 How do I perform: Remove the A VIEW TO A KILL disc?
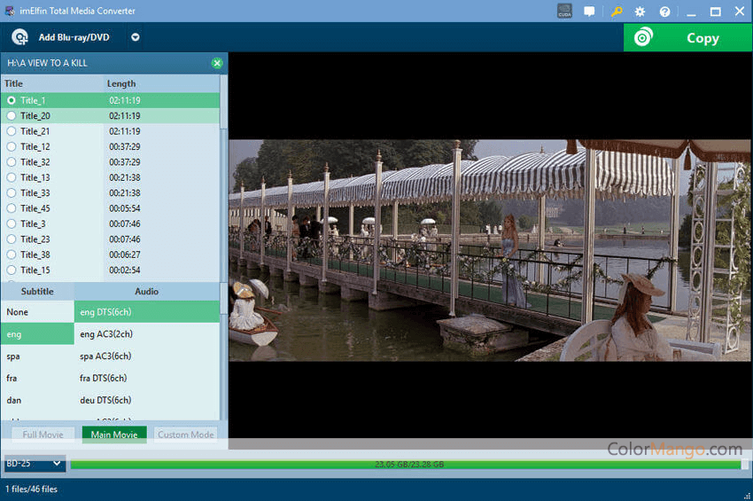(217, 63)
